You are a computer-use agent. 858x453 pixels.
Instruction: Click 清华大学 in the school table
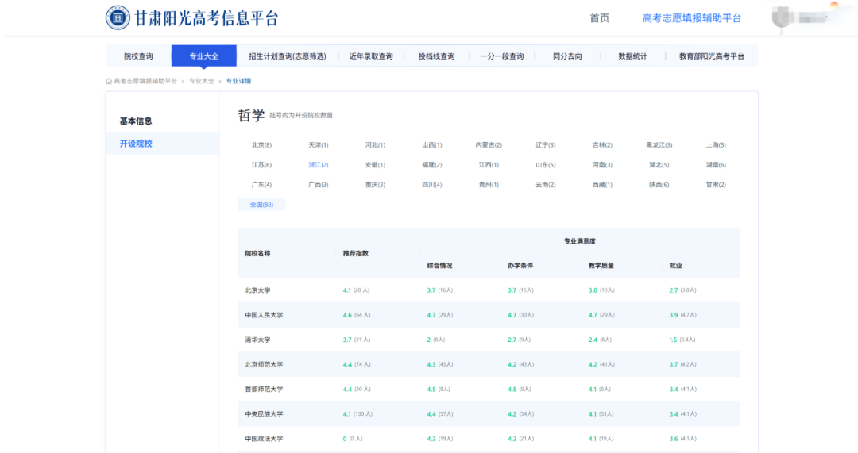pos(257,340)
